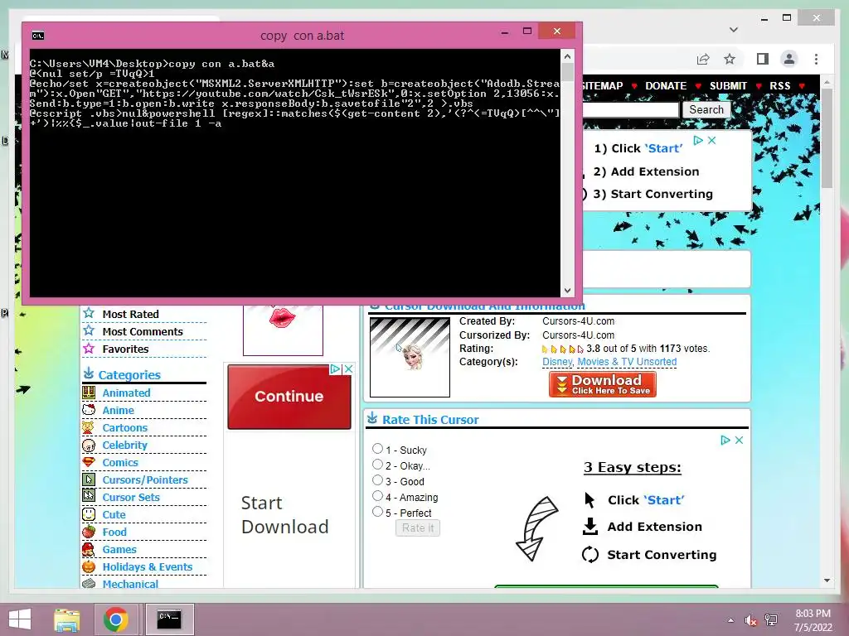Click the star icon beside Most Rated

[x=89, y=314]
